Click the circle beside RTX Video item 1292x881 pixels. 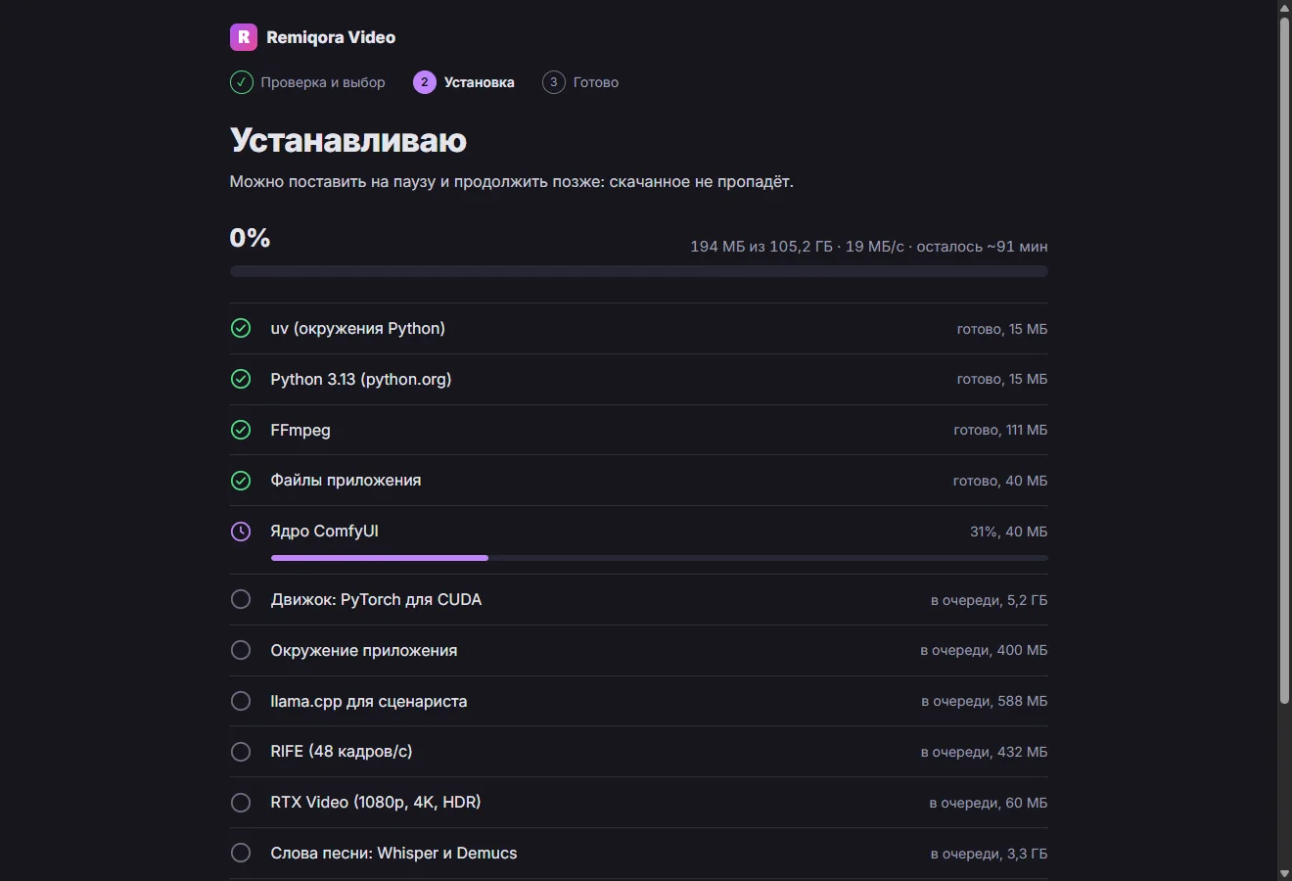(x=241, y=803)
